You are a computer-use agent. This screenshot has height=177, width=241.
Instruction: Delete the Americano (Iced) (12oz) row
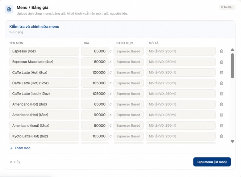click(x=222, y=126)
